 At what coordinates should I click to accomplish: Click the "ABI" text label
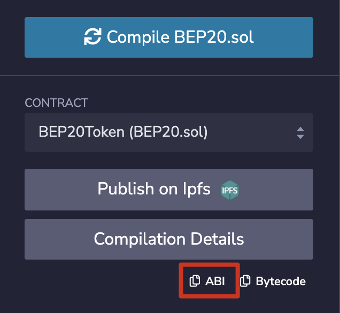[215, 281]
